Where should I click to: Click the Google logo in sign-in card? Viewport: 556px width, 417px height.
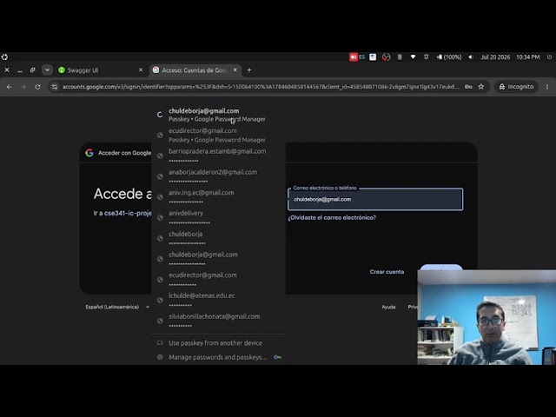point(89,153)
